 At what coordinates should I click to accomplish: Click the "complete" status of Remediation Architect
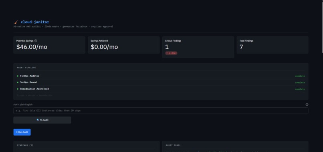pos(300,89)
